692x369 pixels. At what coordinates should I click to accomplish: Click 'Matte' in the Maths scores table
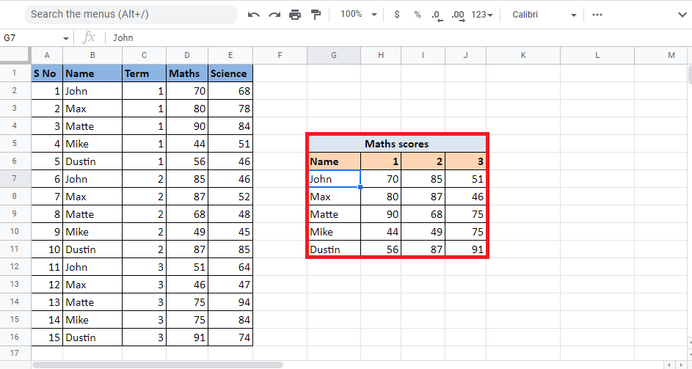334,214
